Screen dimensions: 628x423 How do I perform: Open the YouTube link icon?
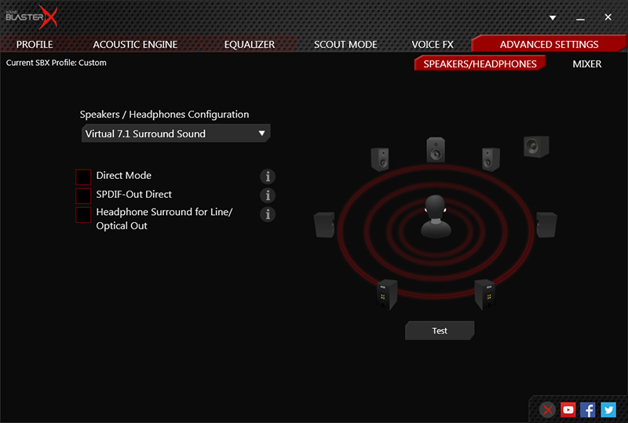(x=568, y=409)
